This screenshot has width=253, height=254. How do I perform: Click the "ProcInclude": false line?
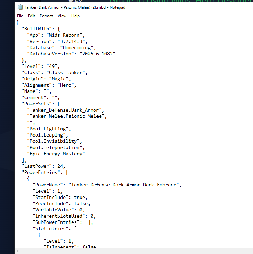coord(62,204)
